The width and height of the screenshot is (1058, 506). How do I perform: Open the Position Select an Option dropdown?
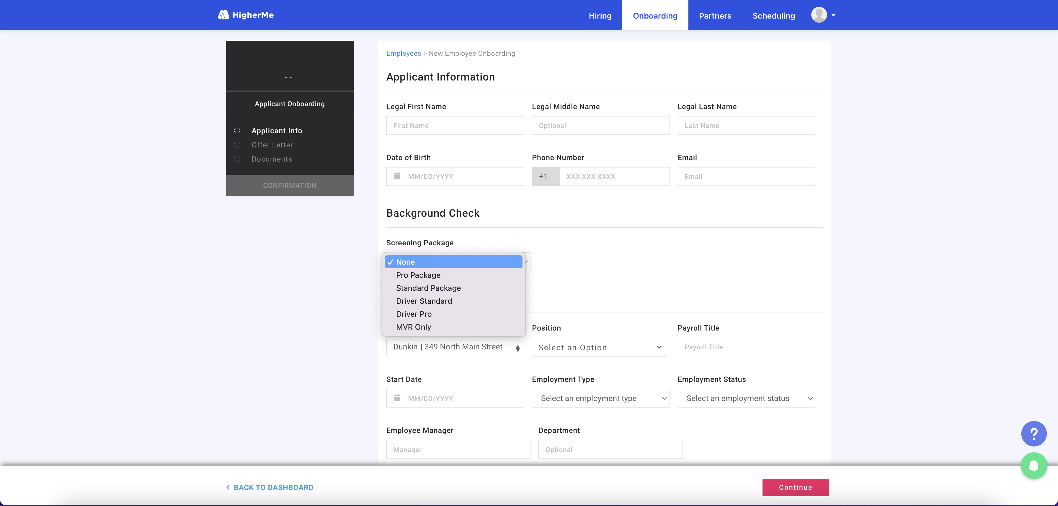(599, 347)
